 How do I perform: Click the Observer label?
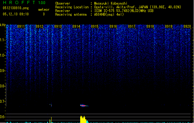point(63,3)
